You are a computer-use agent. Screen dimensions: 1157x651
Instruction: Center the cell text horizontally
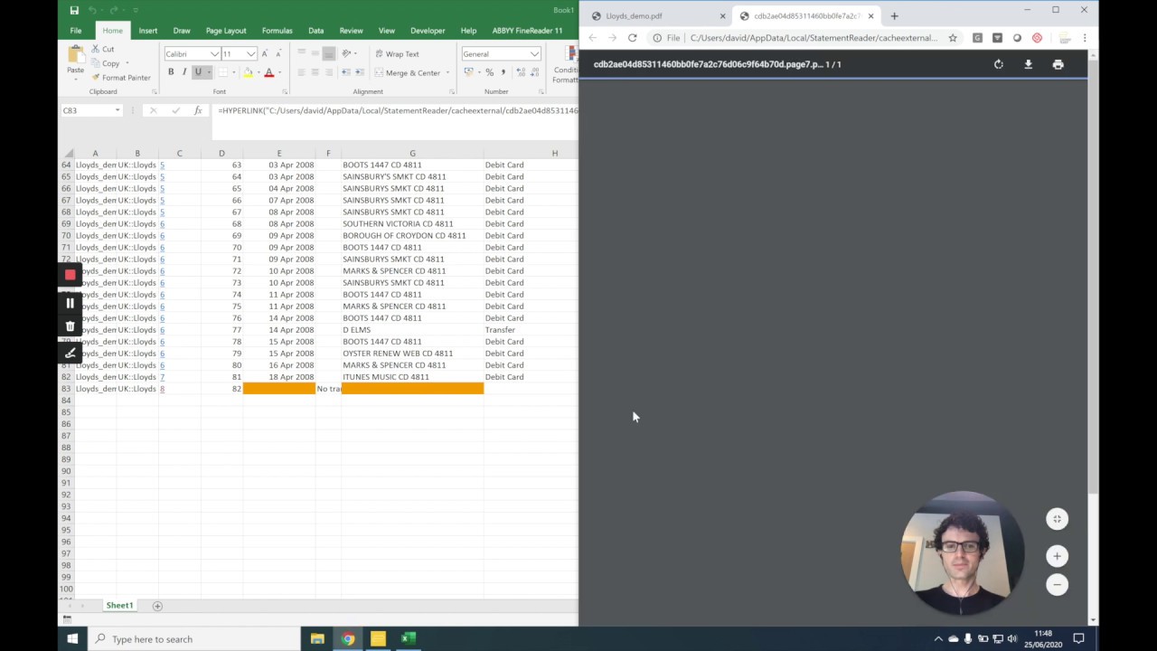click(x=315, y=72)
